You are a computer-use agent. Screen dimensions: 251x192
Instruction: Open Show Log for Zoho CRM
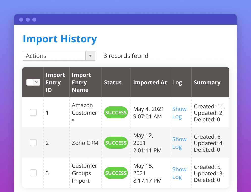tap(179, 143)
